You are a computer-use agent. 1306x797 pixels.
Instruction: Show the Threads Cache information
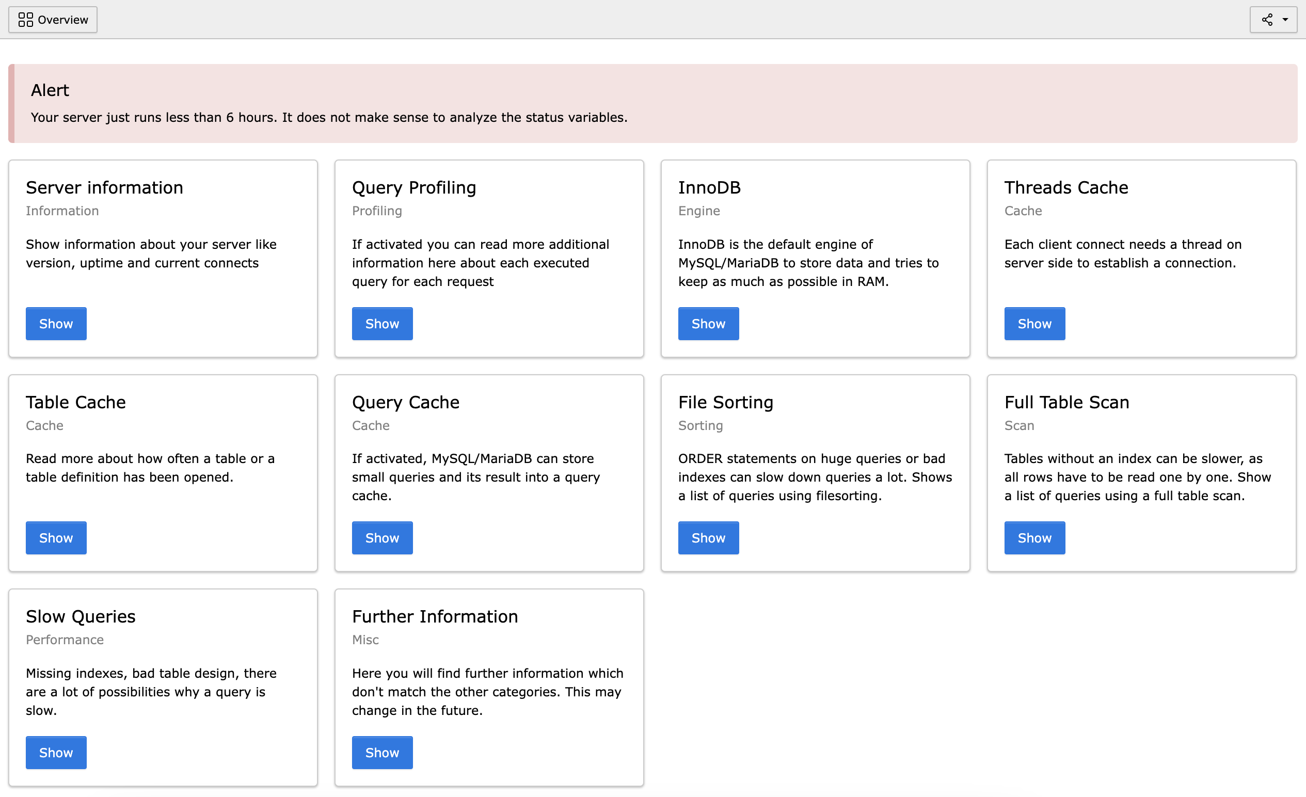click(x=1033, y=323)
